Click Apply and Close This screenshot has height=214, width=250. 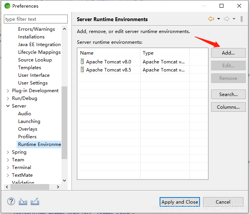[x=180, y=202]
